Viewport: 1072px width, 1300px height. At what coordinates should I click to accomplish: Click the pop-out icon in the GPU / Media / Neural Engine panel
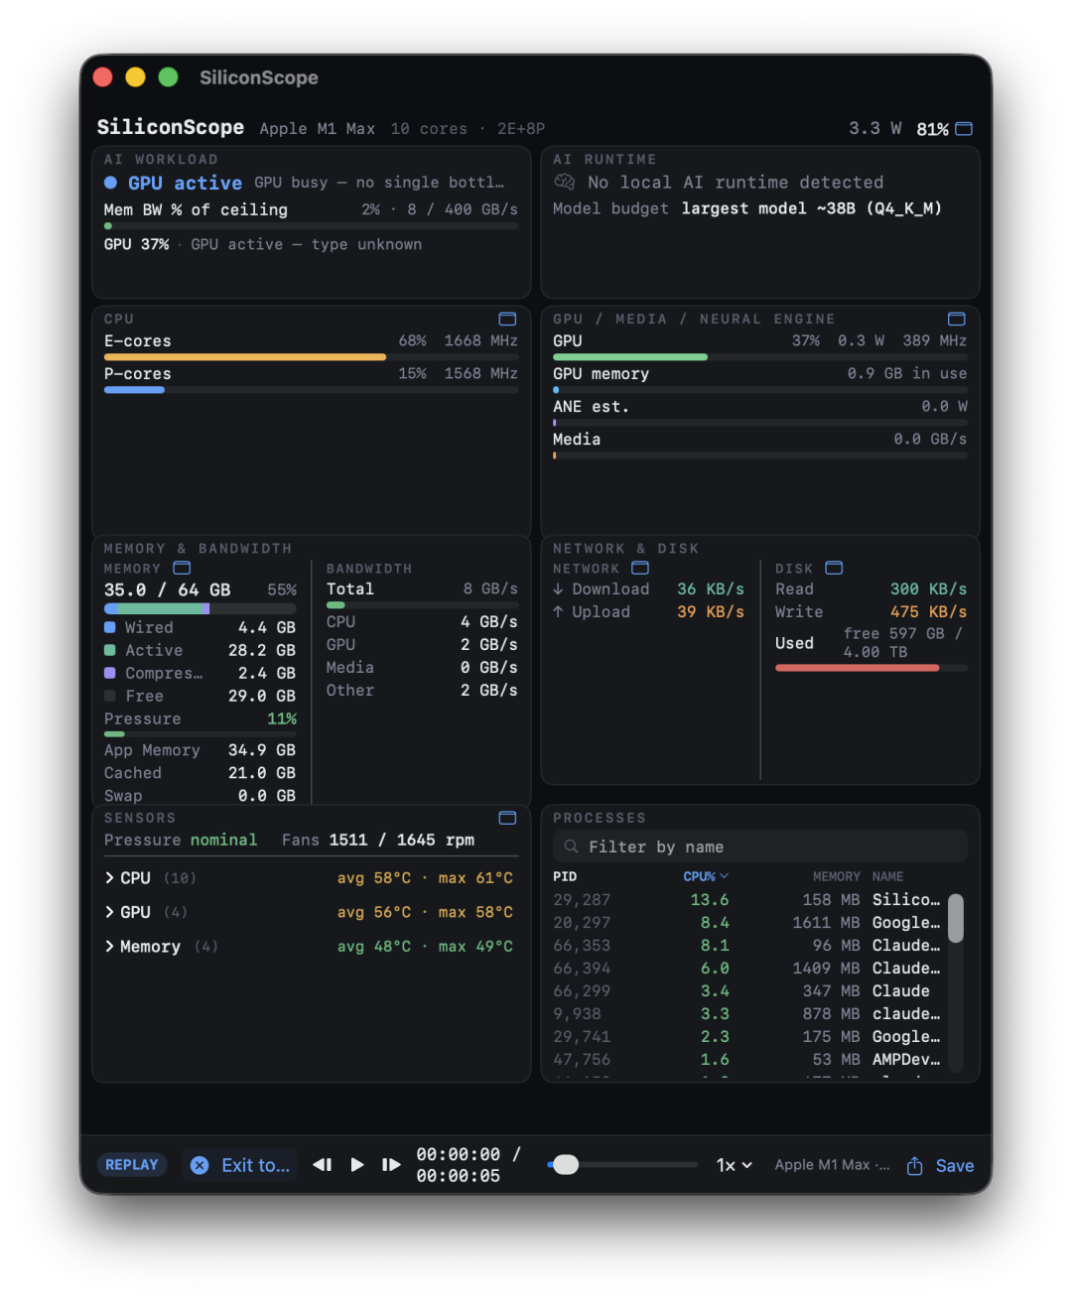(957, 319)
